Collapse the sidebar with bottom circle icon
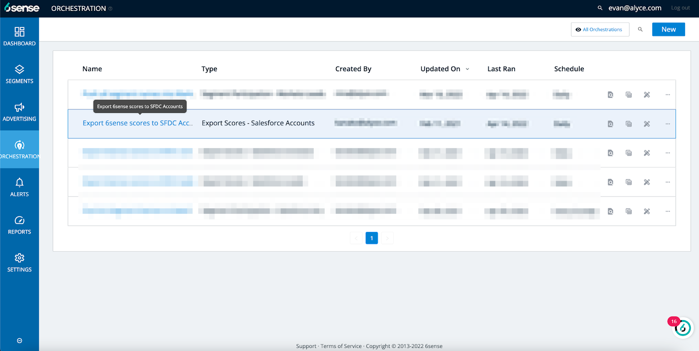The image size is (699, 351). point(19,341)
